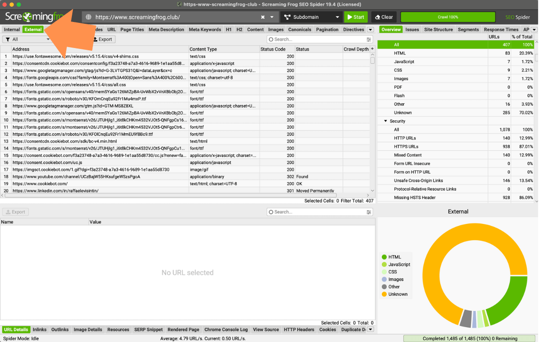
Task: Click the funnel filter icon beside the All dropdown
Action: coord(8,39)
